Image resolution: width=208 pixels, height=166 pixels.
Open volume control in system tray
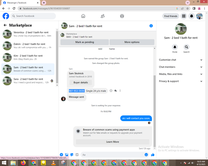click(193, 163)
